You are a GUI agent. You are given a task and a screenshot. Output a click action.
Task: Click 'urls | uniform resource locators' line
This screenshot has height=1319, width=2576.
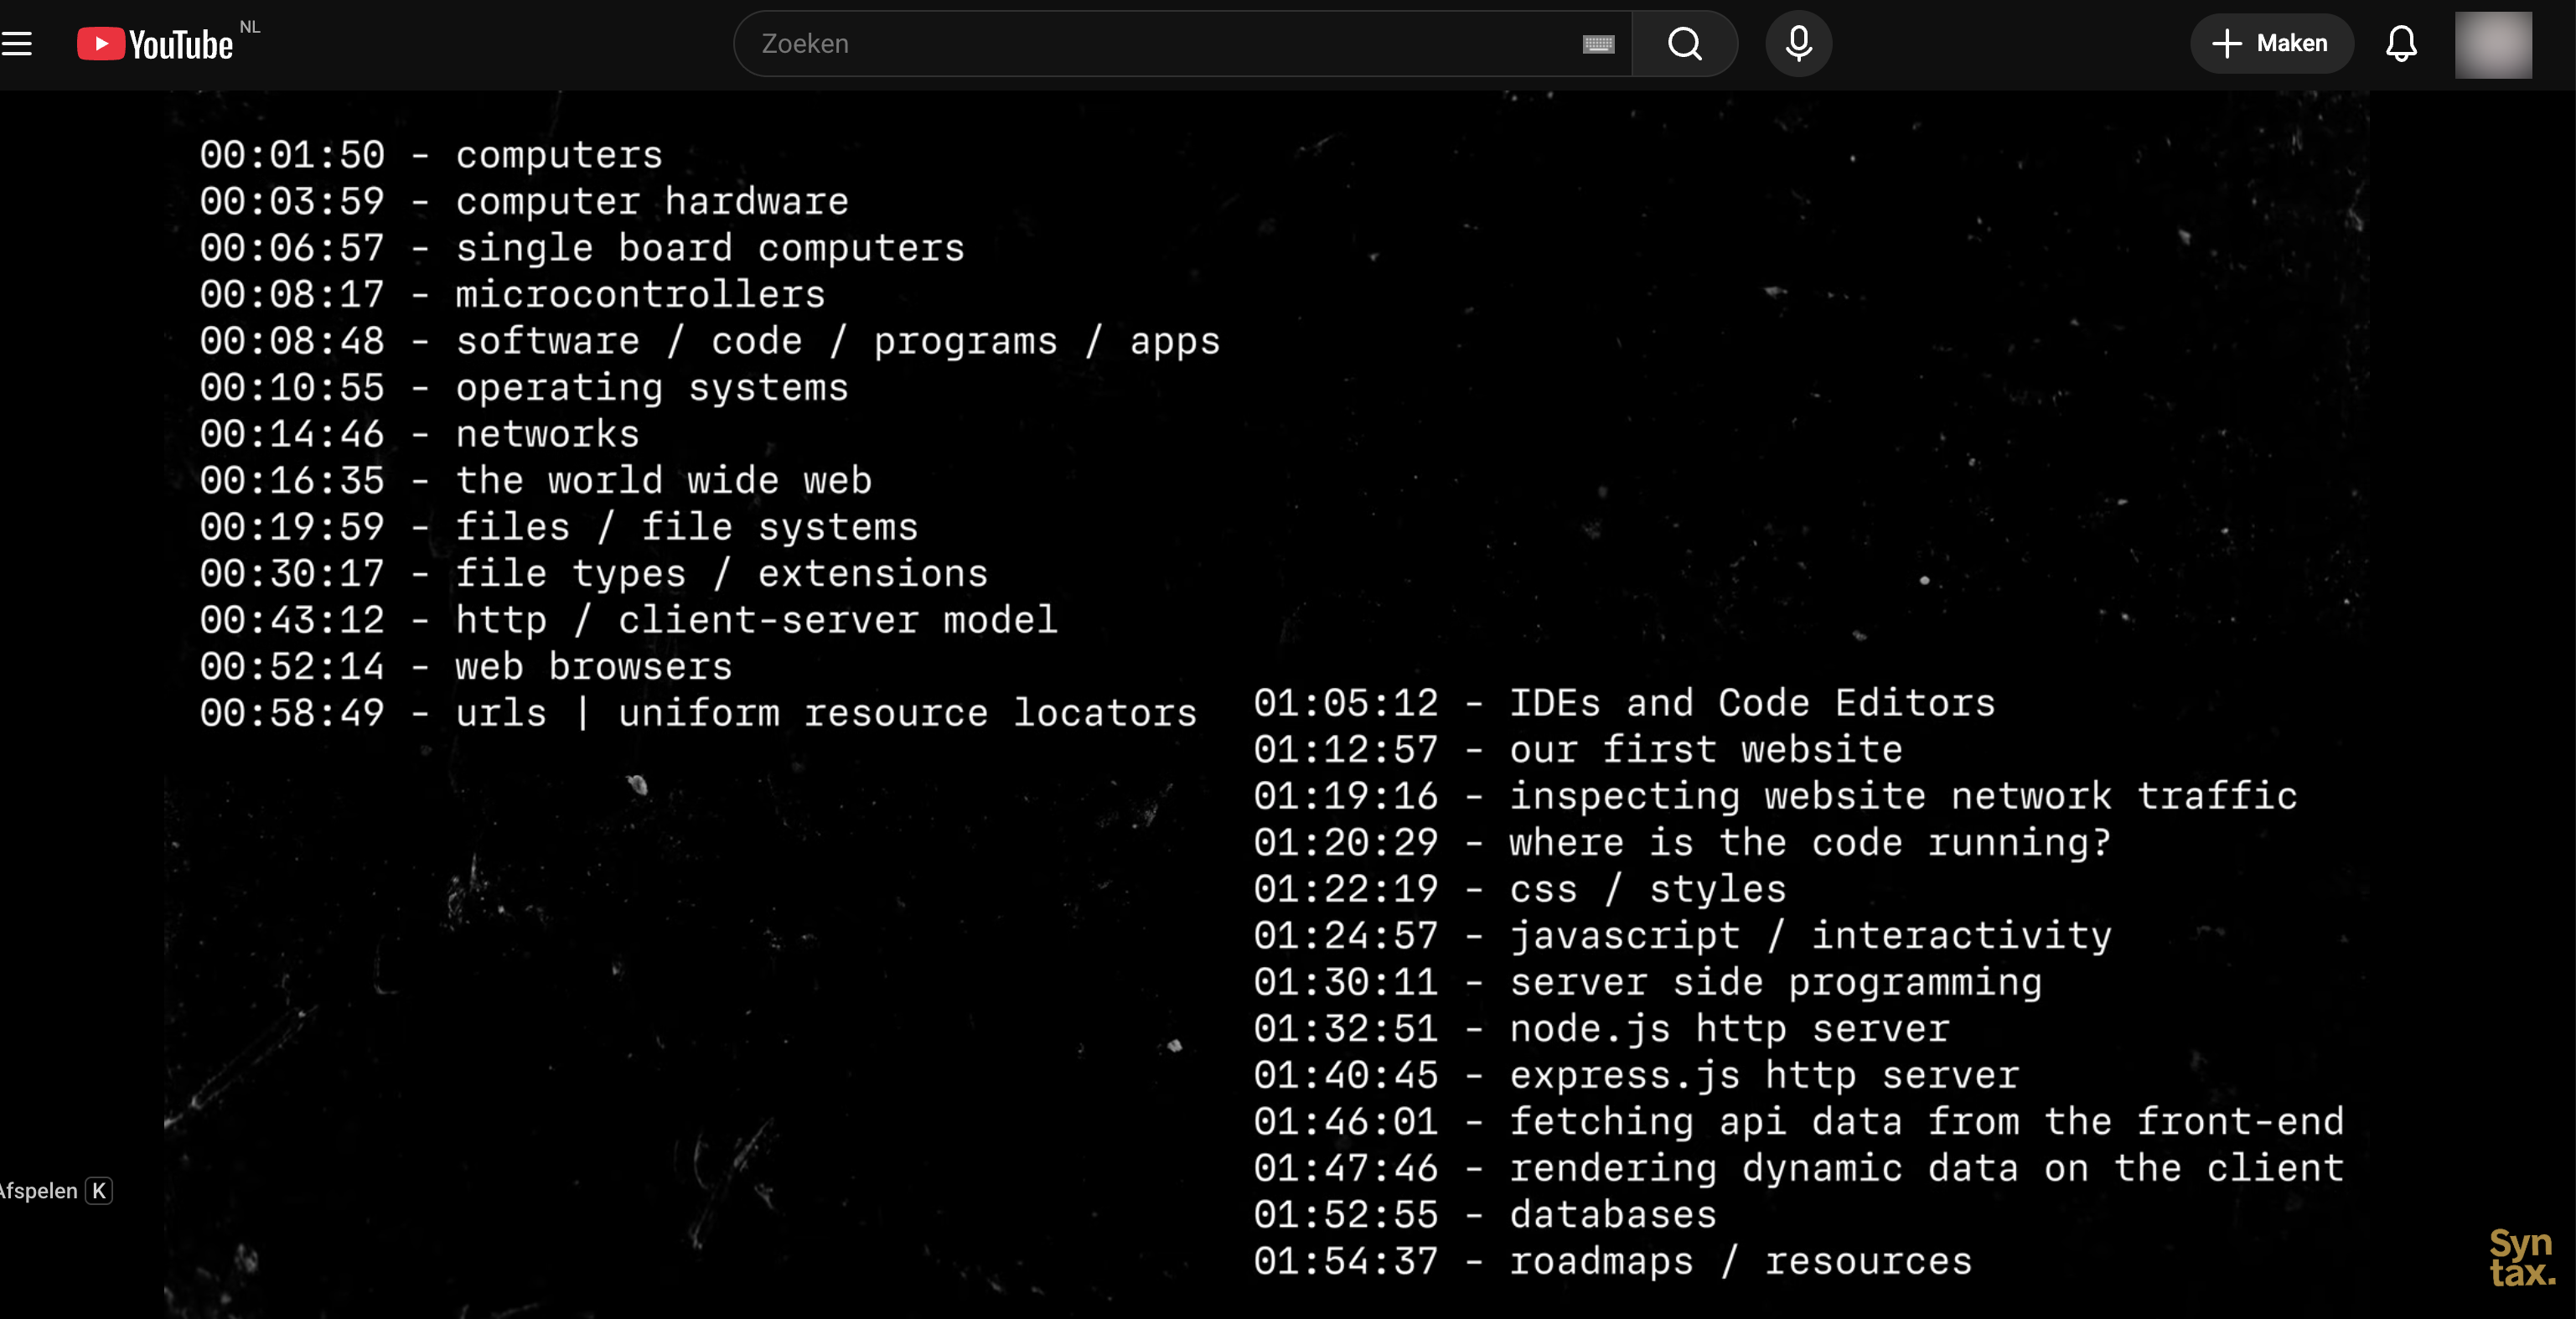tap(826, 713)
